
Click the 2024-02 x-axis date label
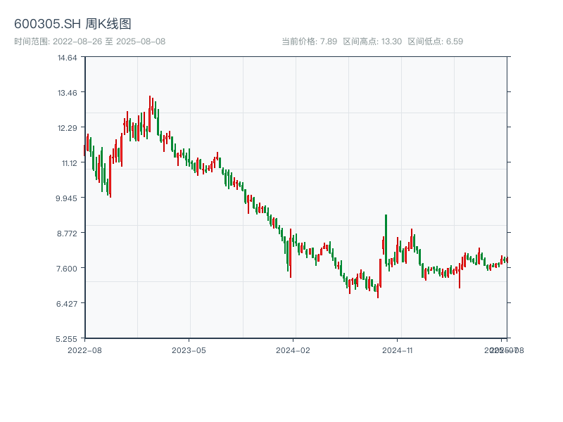293,350
